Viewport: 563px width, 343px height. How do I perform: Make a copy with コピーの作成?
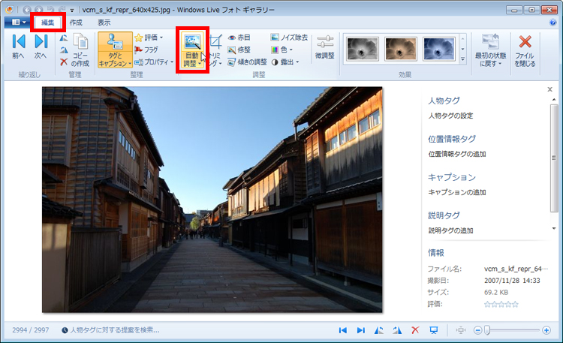point(80,50)
